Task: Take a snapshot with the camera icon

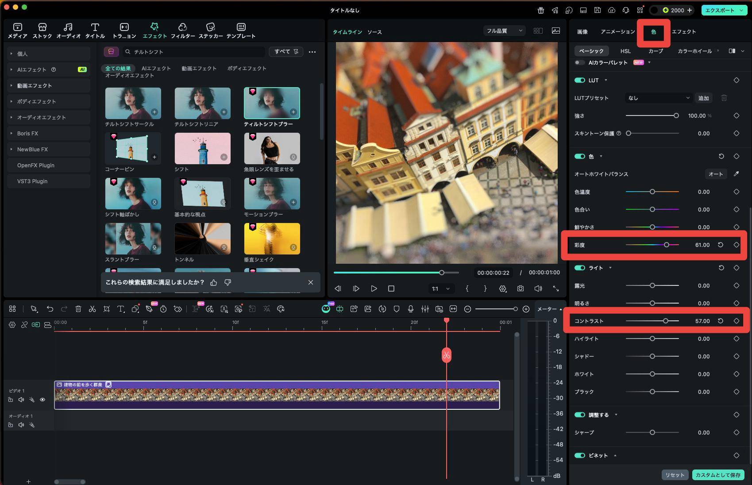Action: (521, 289)
